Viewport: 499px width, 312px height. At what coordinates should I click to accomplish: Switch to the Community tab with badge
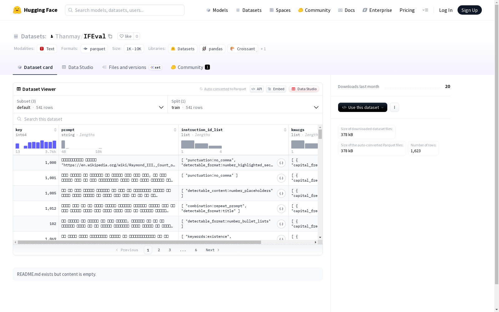click(x=190, y=67)
